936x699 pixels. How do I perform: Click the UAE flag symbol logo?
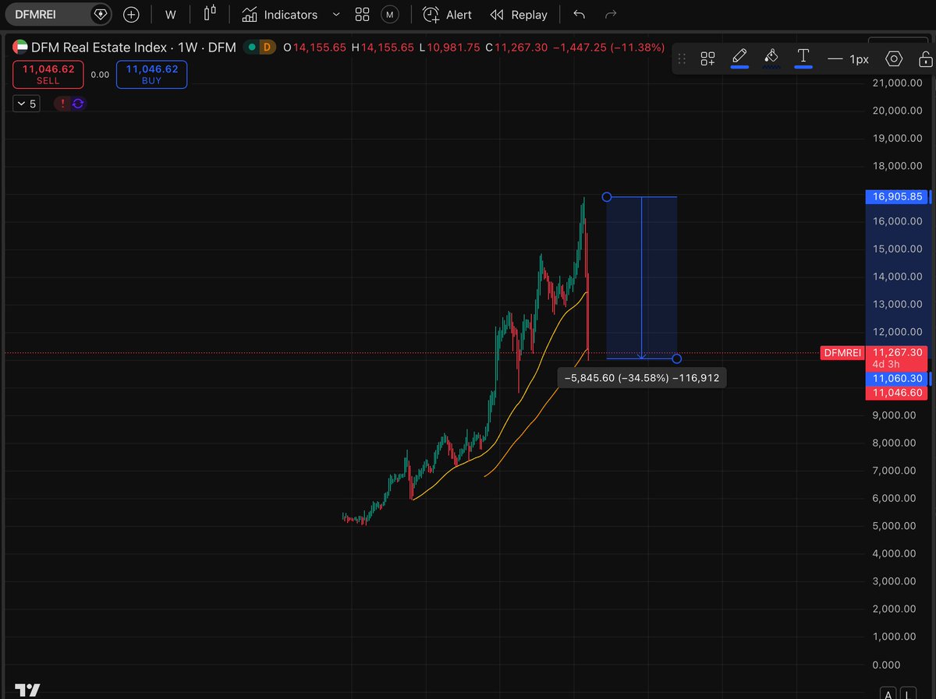click(x=20, y=48)
